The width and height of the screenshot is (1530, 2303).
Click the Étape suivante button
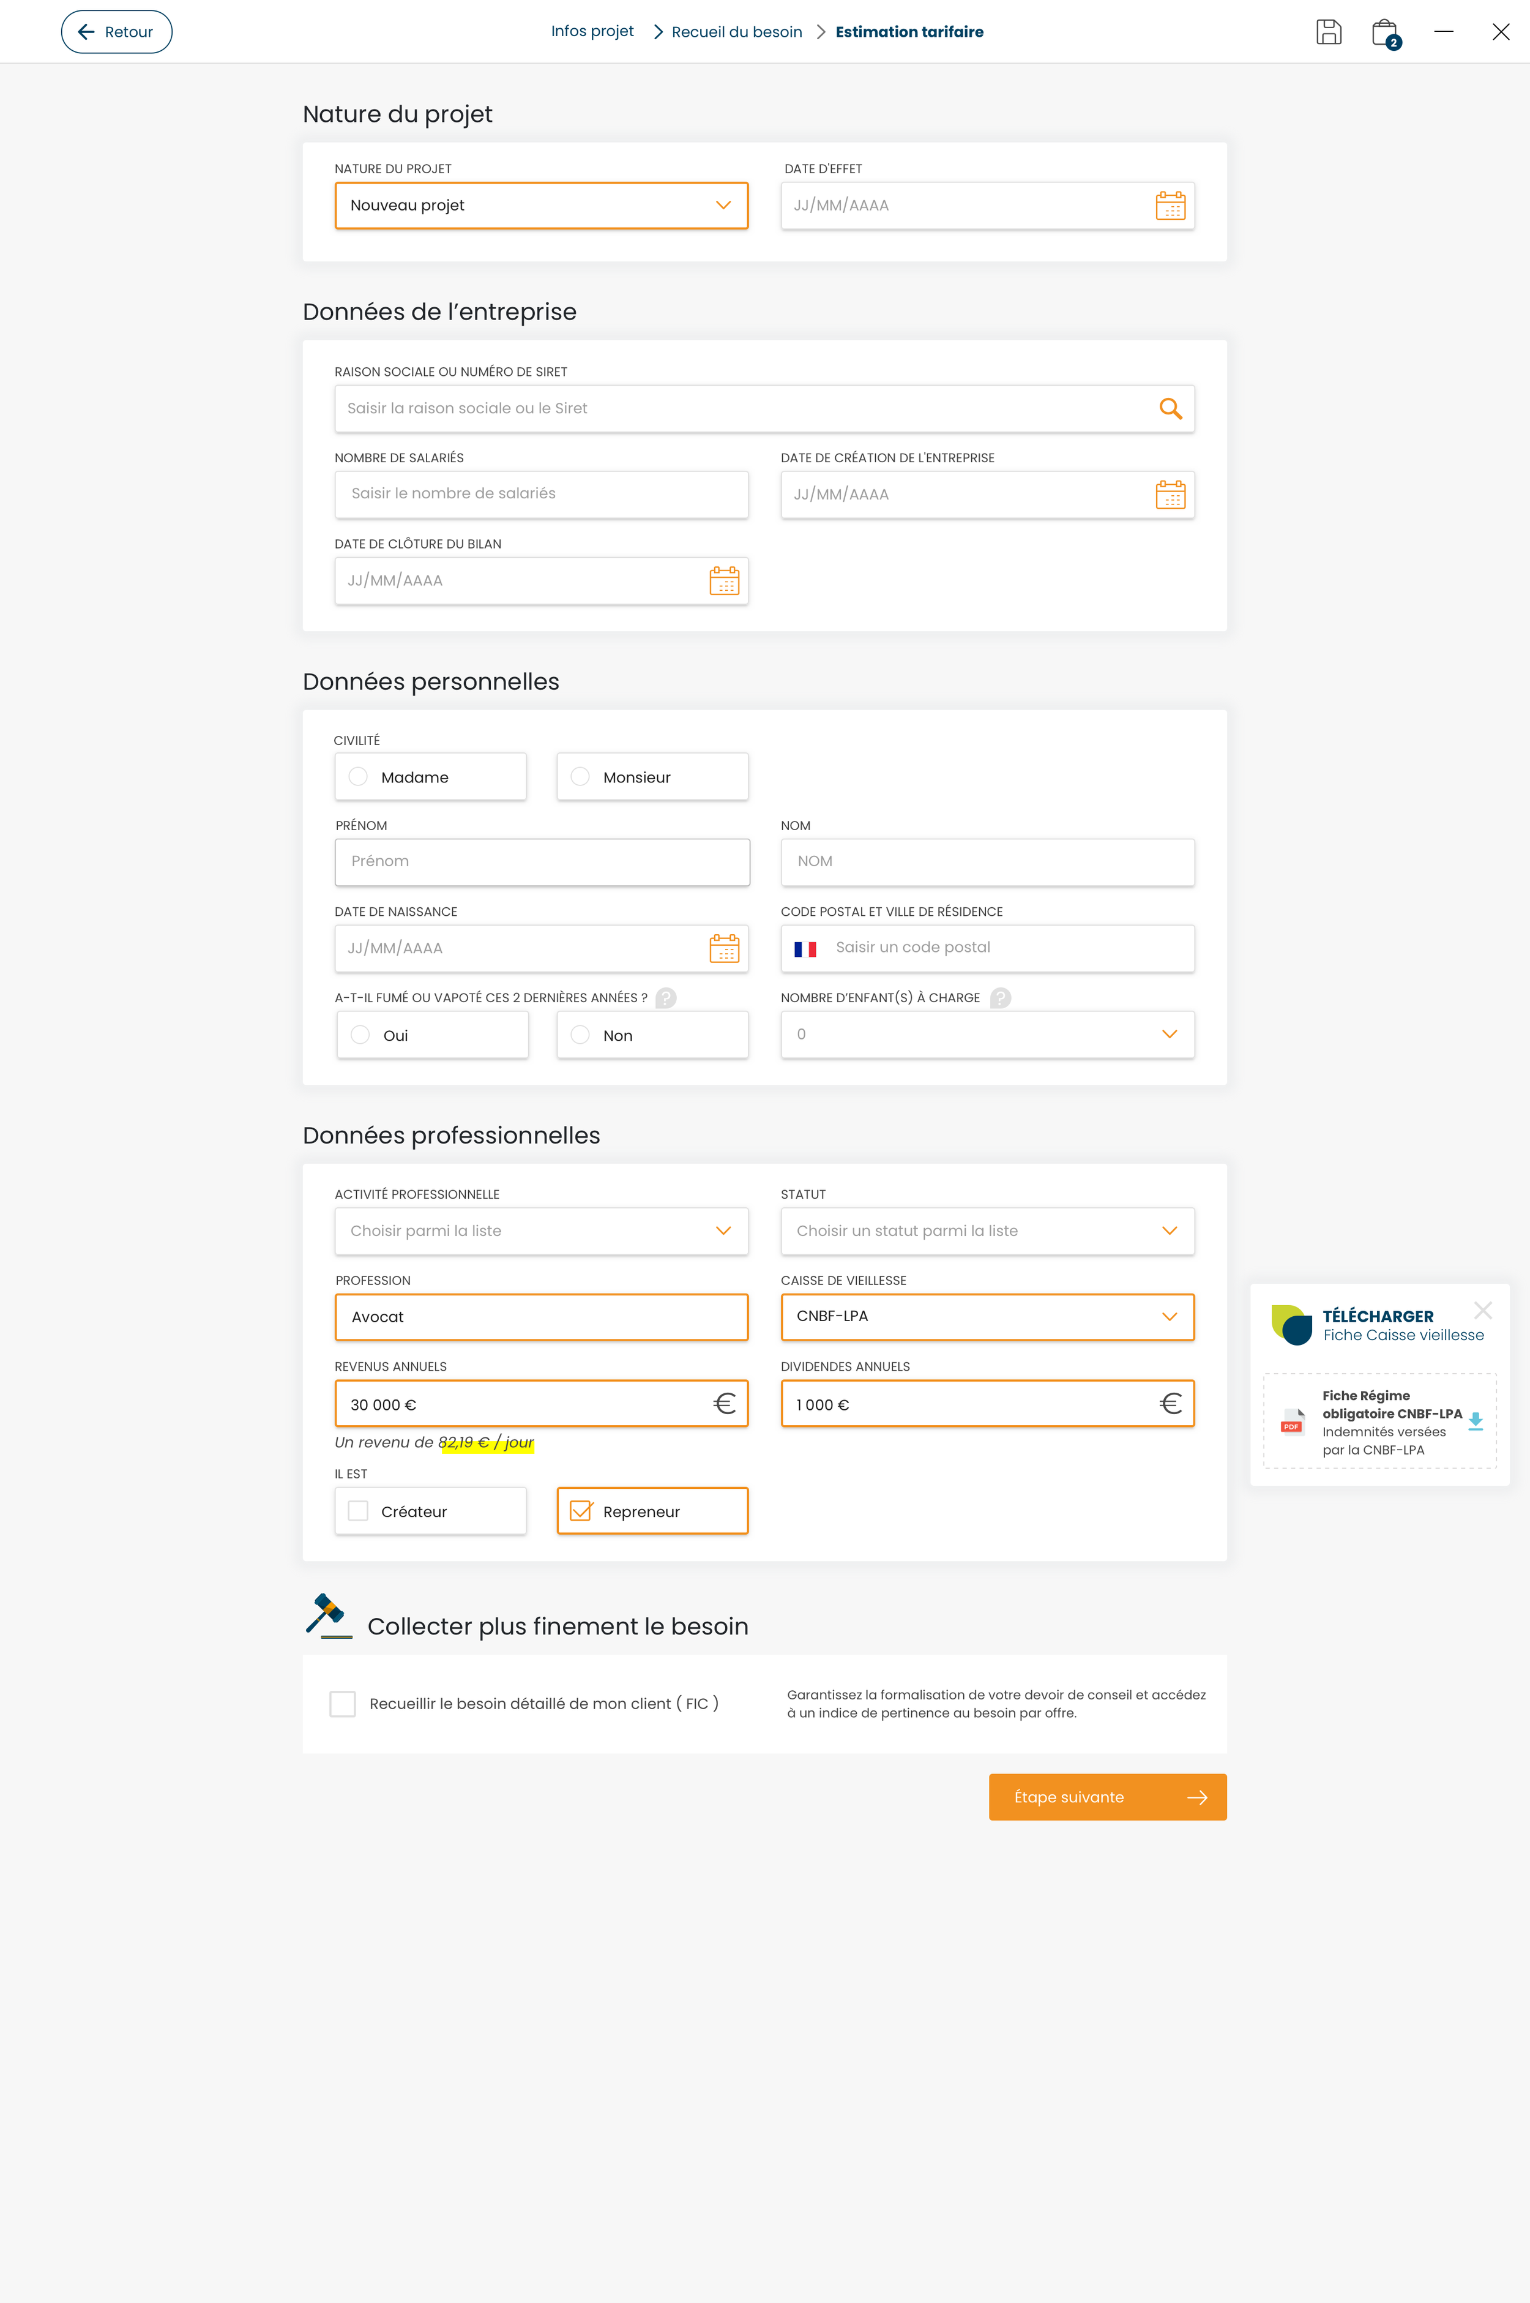click(x=1108, y=1797)
